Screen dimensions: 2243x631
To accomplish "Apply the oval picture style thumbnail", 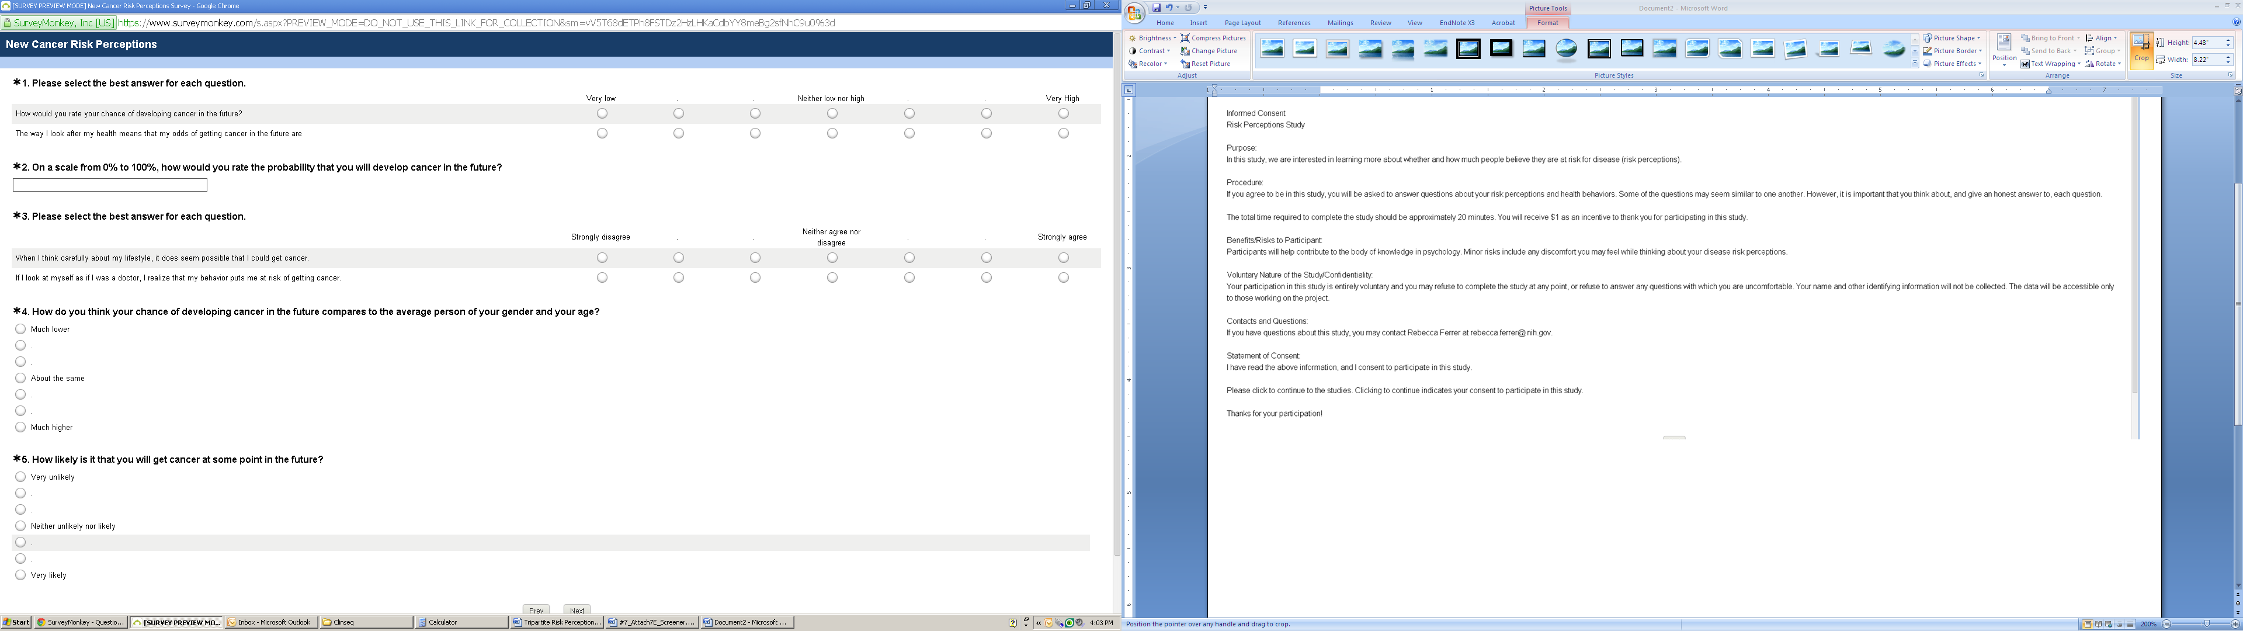I will [x=1565, y=49].
